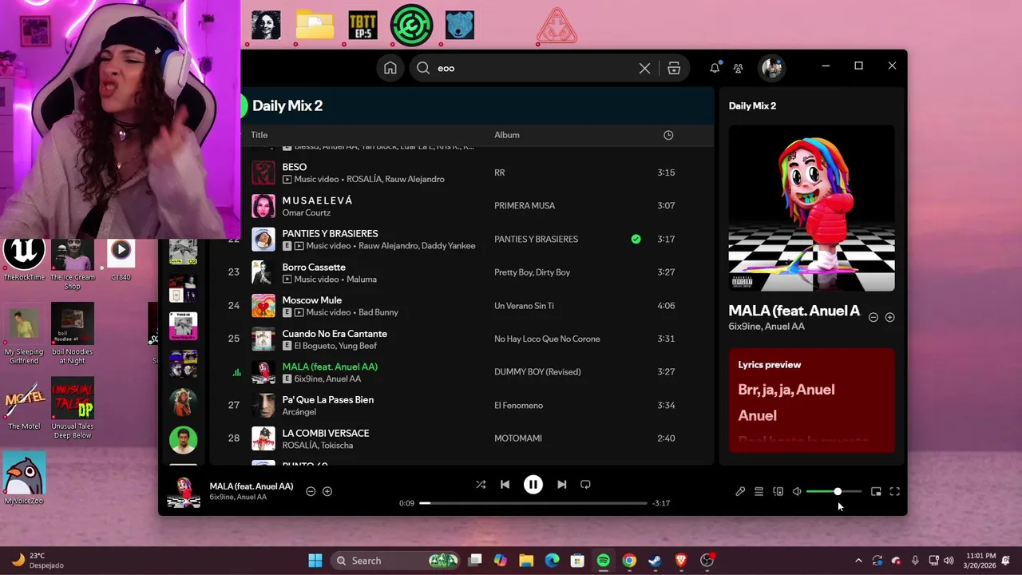This screenshot has width=1022, height=575.
Task: Open album link Pretty Boy, Dirty Boy
Action: (x=532, y=272)
